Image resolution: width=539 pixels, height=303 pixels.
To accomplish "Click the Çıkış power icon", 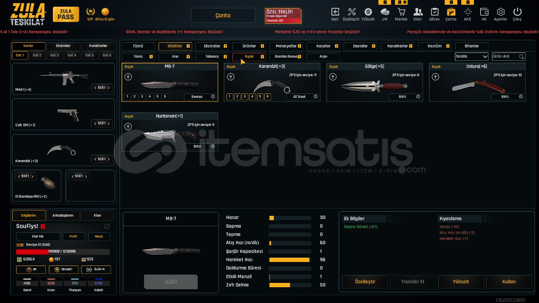I will pos(517,12).
